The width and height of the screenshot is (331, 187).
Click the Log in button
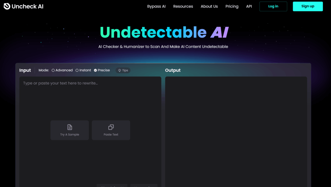(273, 6)
